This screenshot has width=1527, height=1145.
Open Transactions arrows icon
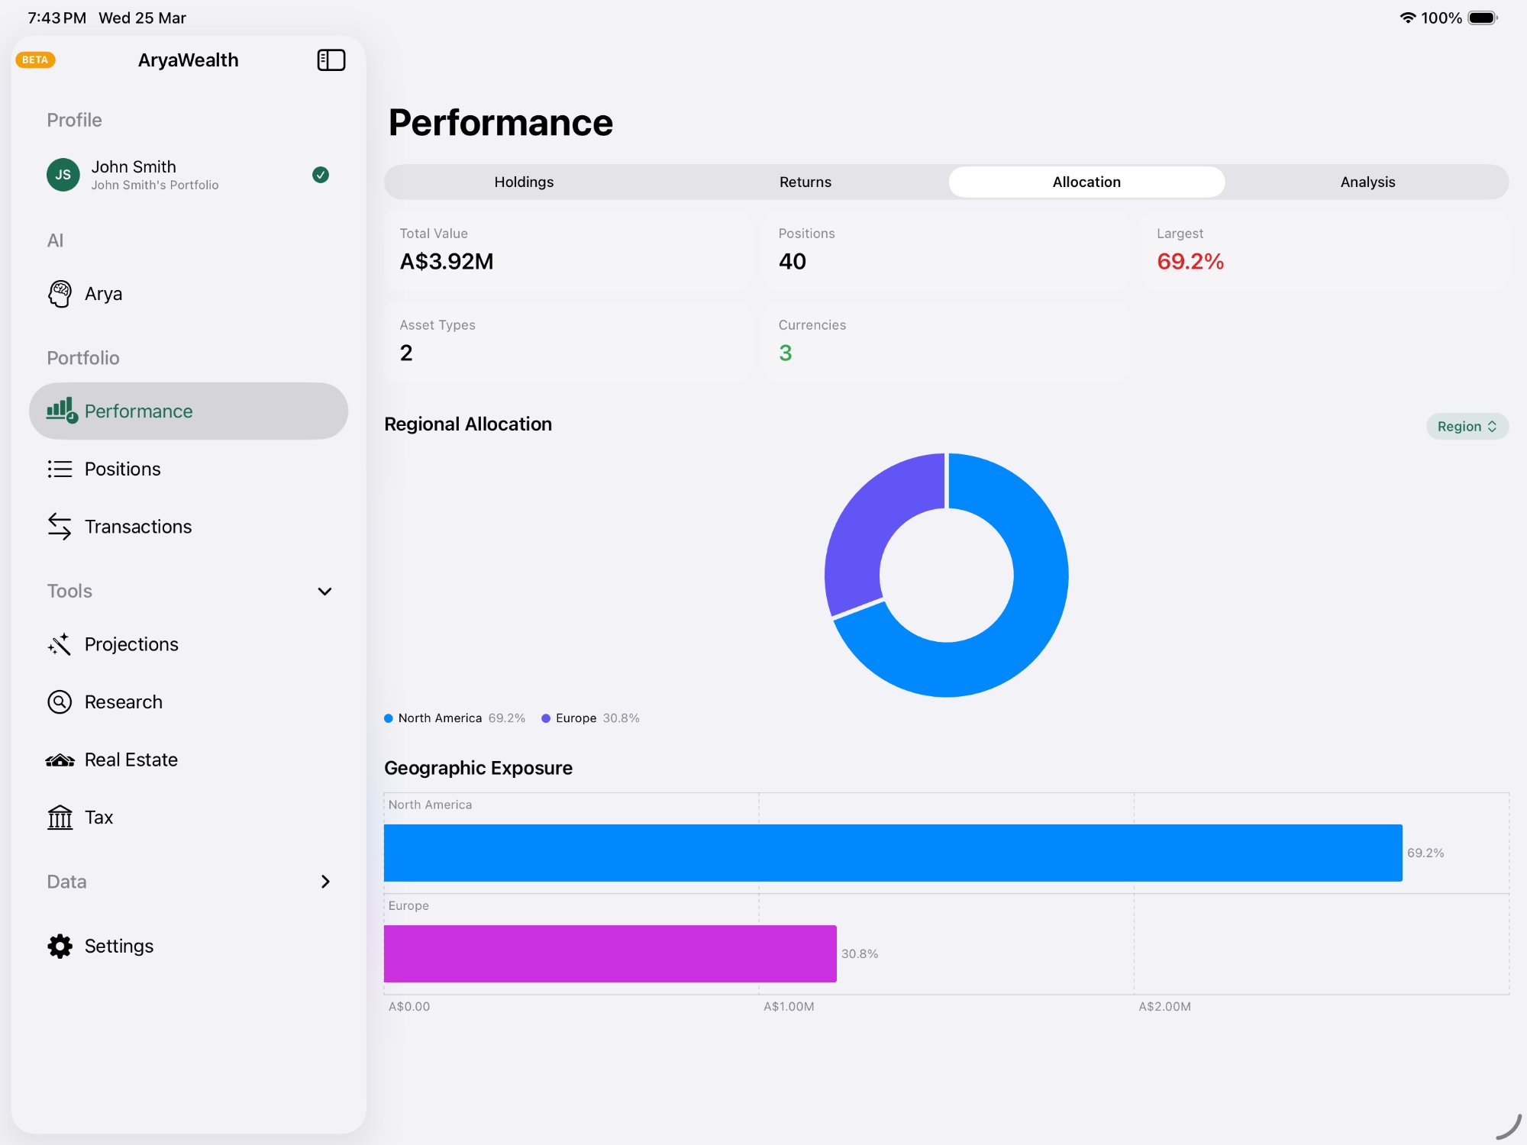[x=60, y=527]
